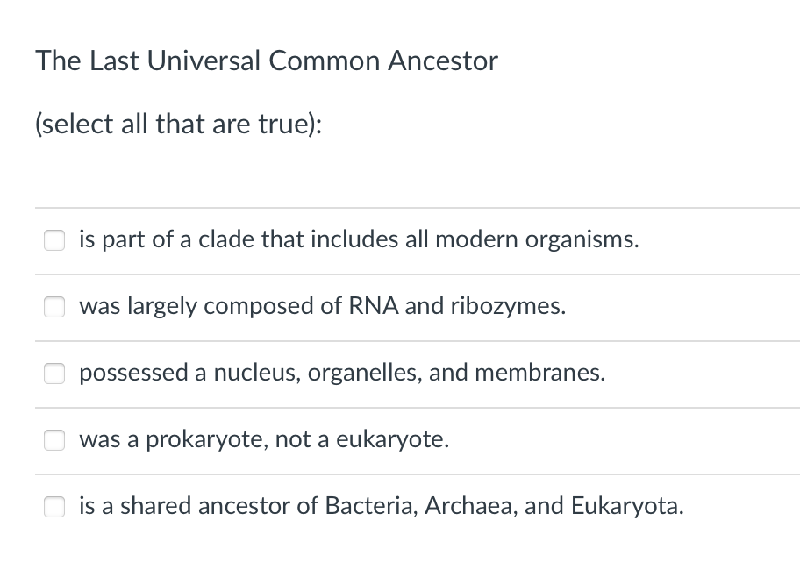Click the RNA and ribozymes answer text
The height and width of the screenshot is (563, 800).
pos(322,306)
